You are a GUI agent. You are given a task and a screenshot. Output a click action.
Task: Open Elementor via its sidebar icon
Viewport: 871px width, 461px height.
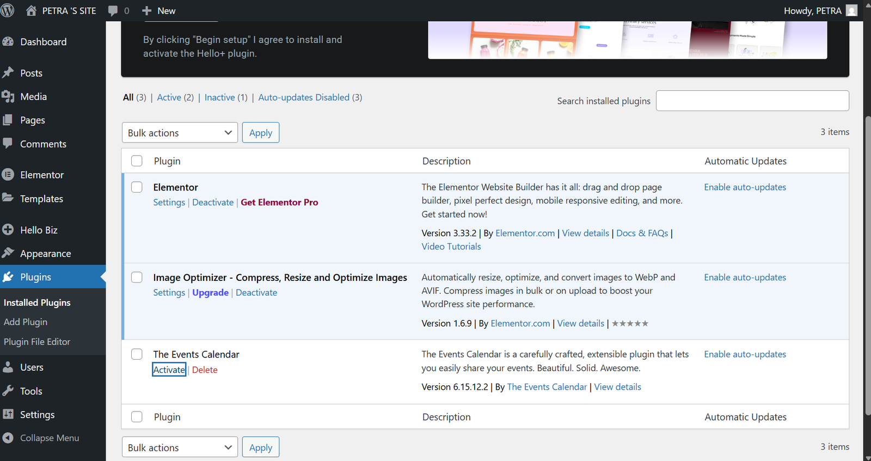[x=8, y=175]
